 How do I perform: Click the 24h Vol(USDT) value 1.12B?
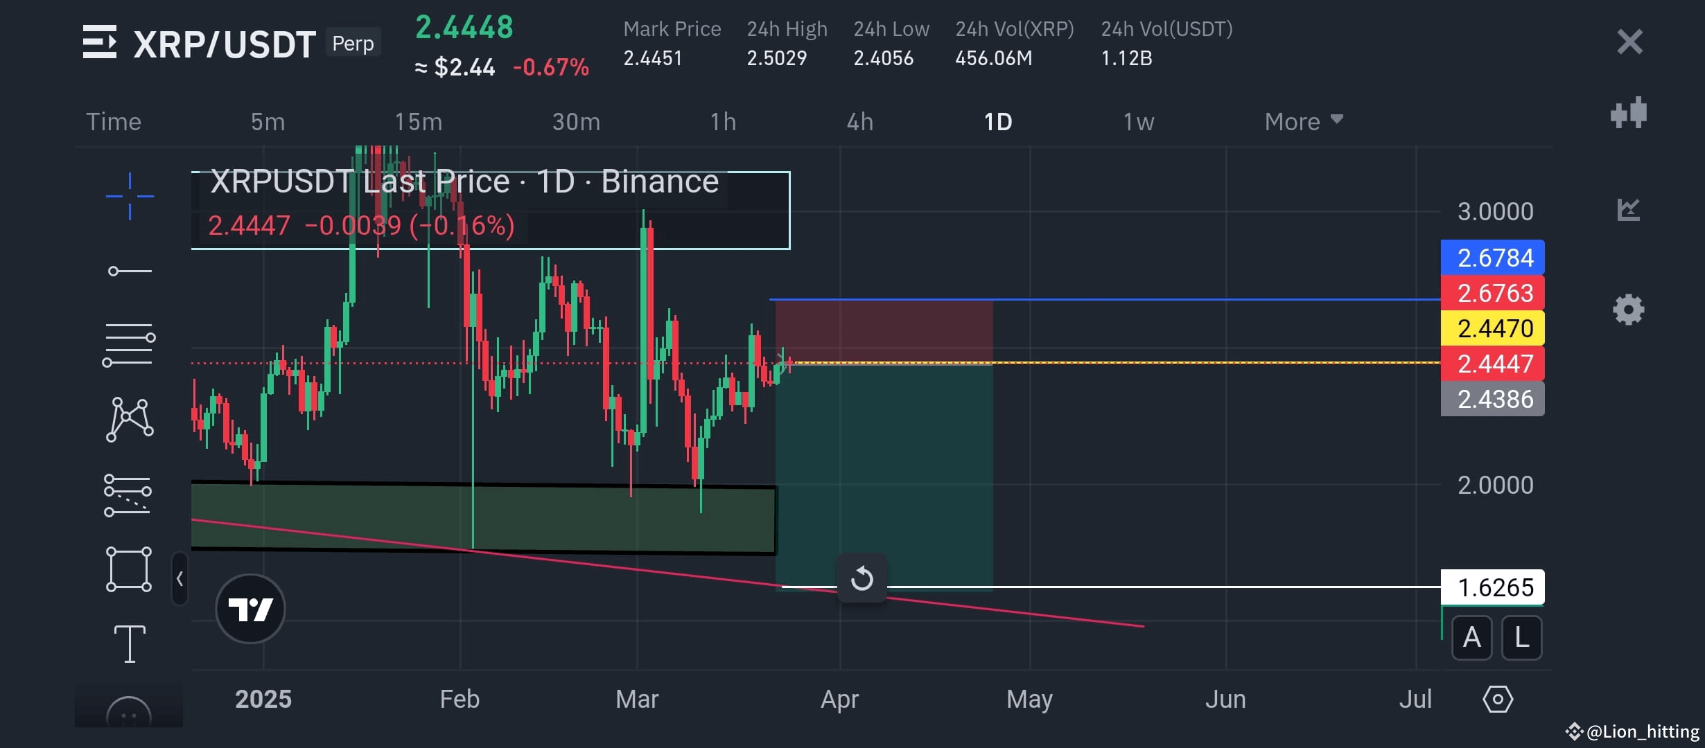tap(1126, 58)
